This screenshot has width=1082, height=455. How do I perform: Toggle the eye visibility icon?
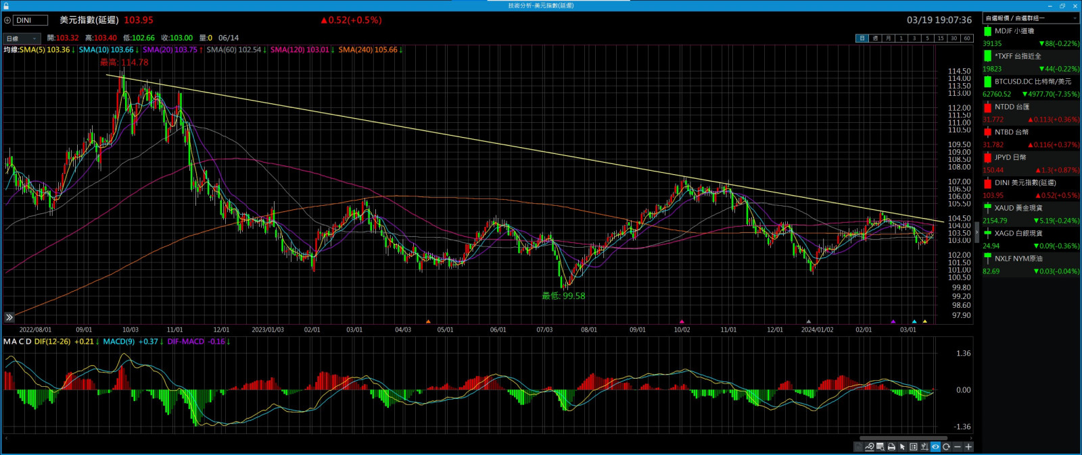tap(936, 447)
